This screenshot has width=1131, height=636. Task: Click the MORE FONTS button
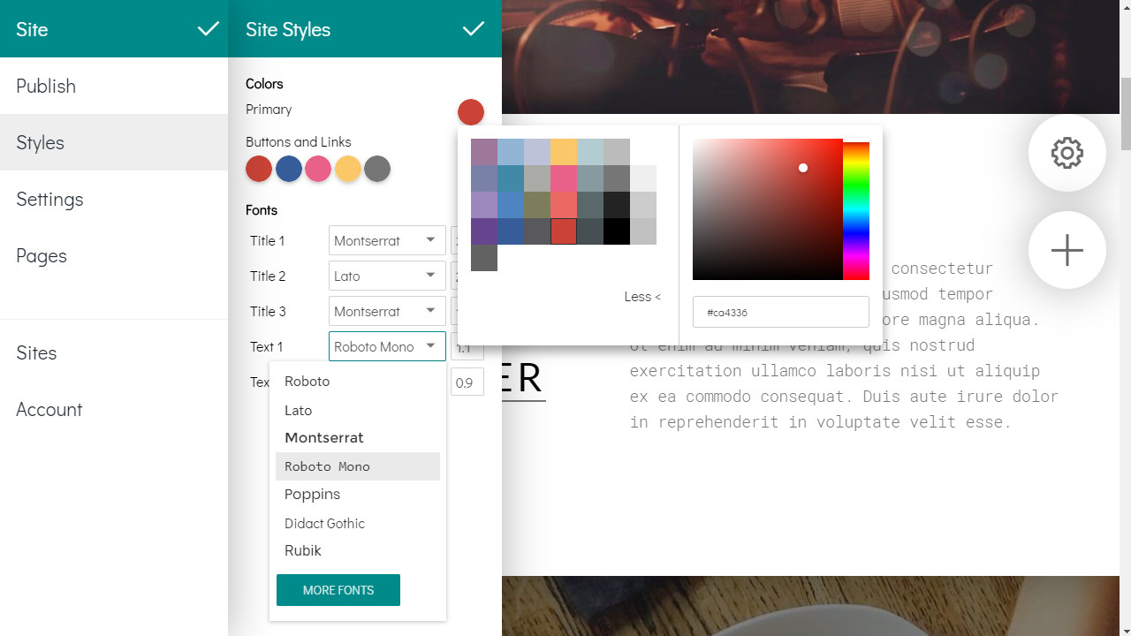338,590
